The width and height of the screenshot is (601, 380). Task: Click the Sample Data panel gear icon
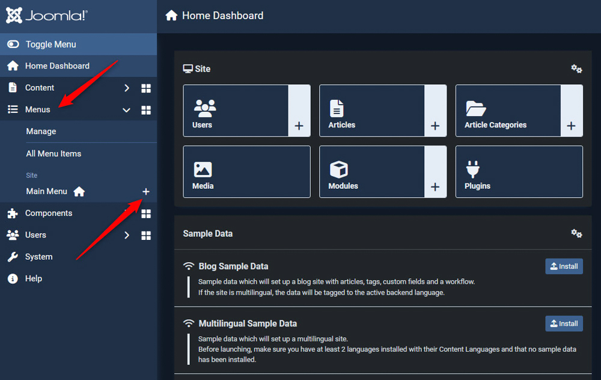[576, 233]
